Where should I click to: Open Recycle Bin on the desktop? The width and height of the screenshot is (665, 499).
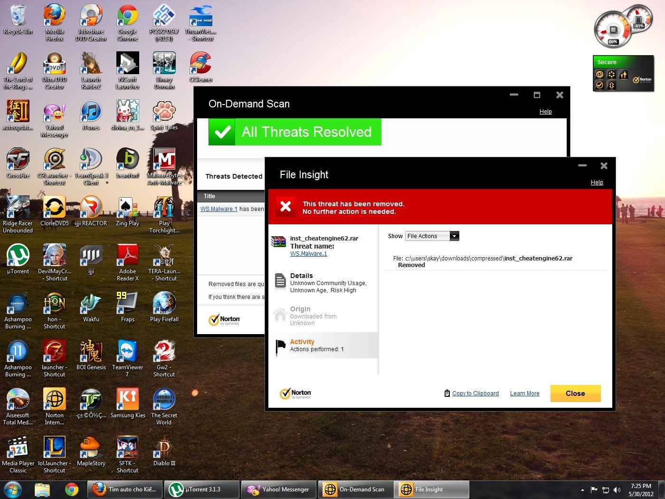[x=18, y=20]
